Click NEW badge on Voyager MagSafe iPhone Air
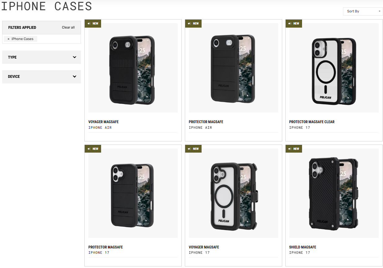 coord(93,24)
